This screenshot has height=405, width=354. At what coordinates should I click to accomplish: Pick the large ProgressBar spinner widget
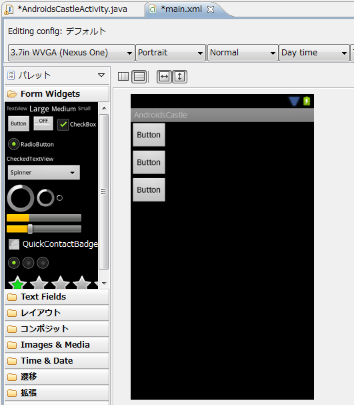[21, 198]
